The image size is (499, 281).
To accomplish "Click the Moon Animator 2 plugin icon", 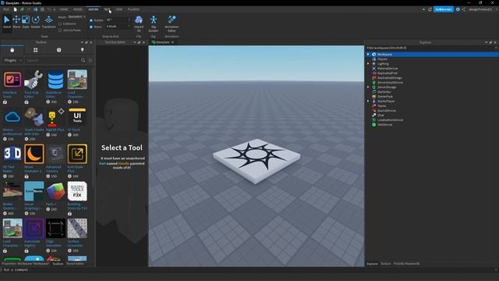I will pos(34,154).
